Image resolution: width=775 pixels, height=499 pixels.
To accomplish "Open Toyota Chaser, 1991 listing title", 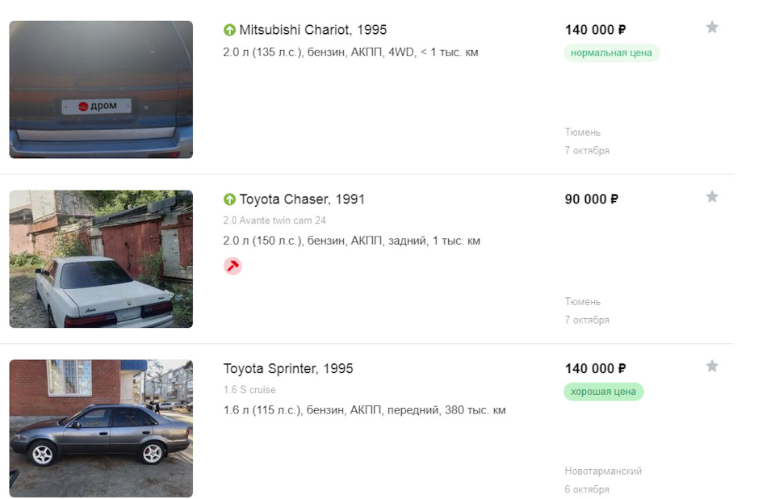I will pyautogui.click(x=302, y=199).
